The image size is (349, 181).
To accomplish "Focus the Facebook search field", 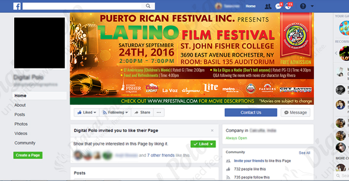I will tap(82, 6).
